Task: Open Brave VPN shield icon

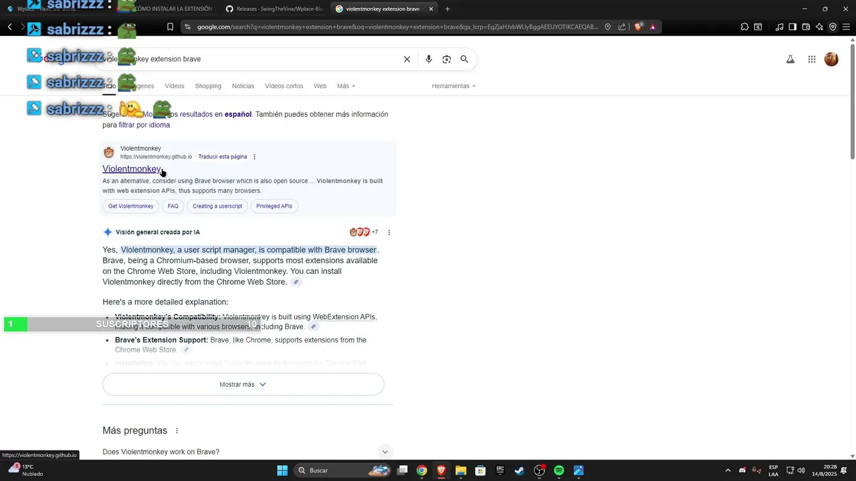Action: point(833,27)
